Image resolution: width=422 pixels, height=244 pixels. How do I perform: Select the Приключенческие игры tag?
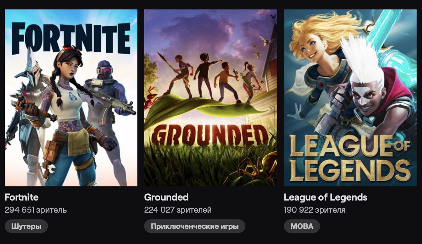point(195,226)
